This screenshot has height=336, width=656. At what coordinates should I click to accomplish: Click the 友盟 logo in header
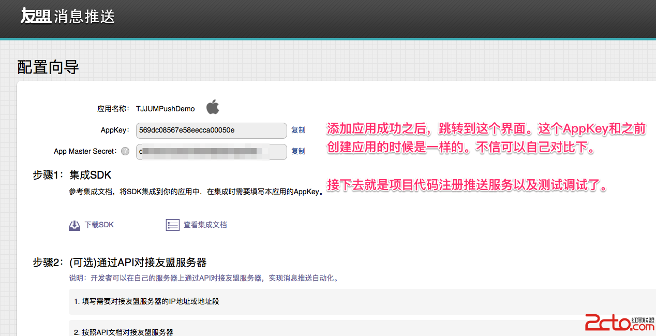35,17
